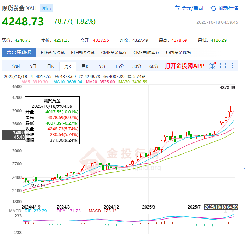The image size is (245, 234).
Task: Click the 2024/12 axis date label
Action: (111, 207)
